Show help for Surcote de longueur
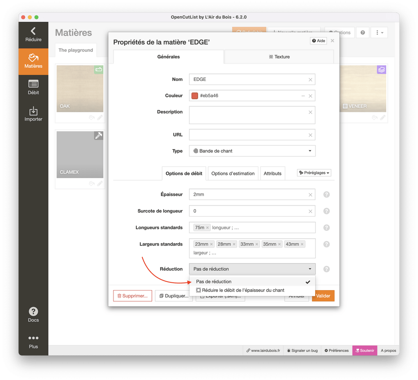The height and width of the screenshot is (380, 418). click(327, 211)
